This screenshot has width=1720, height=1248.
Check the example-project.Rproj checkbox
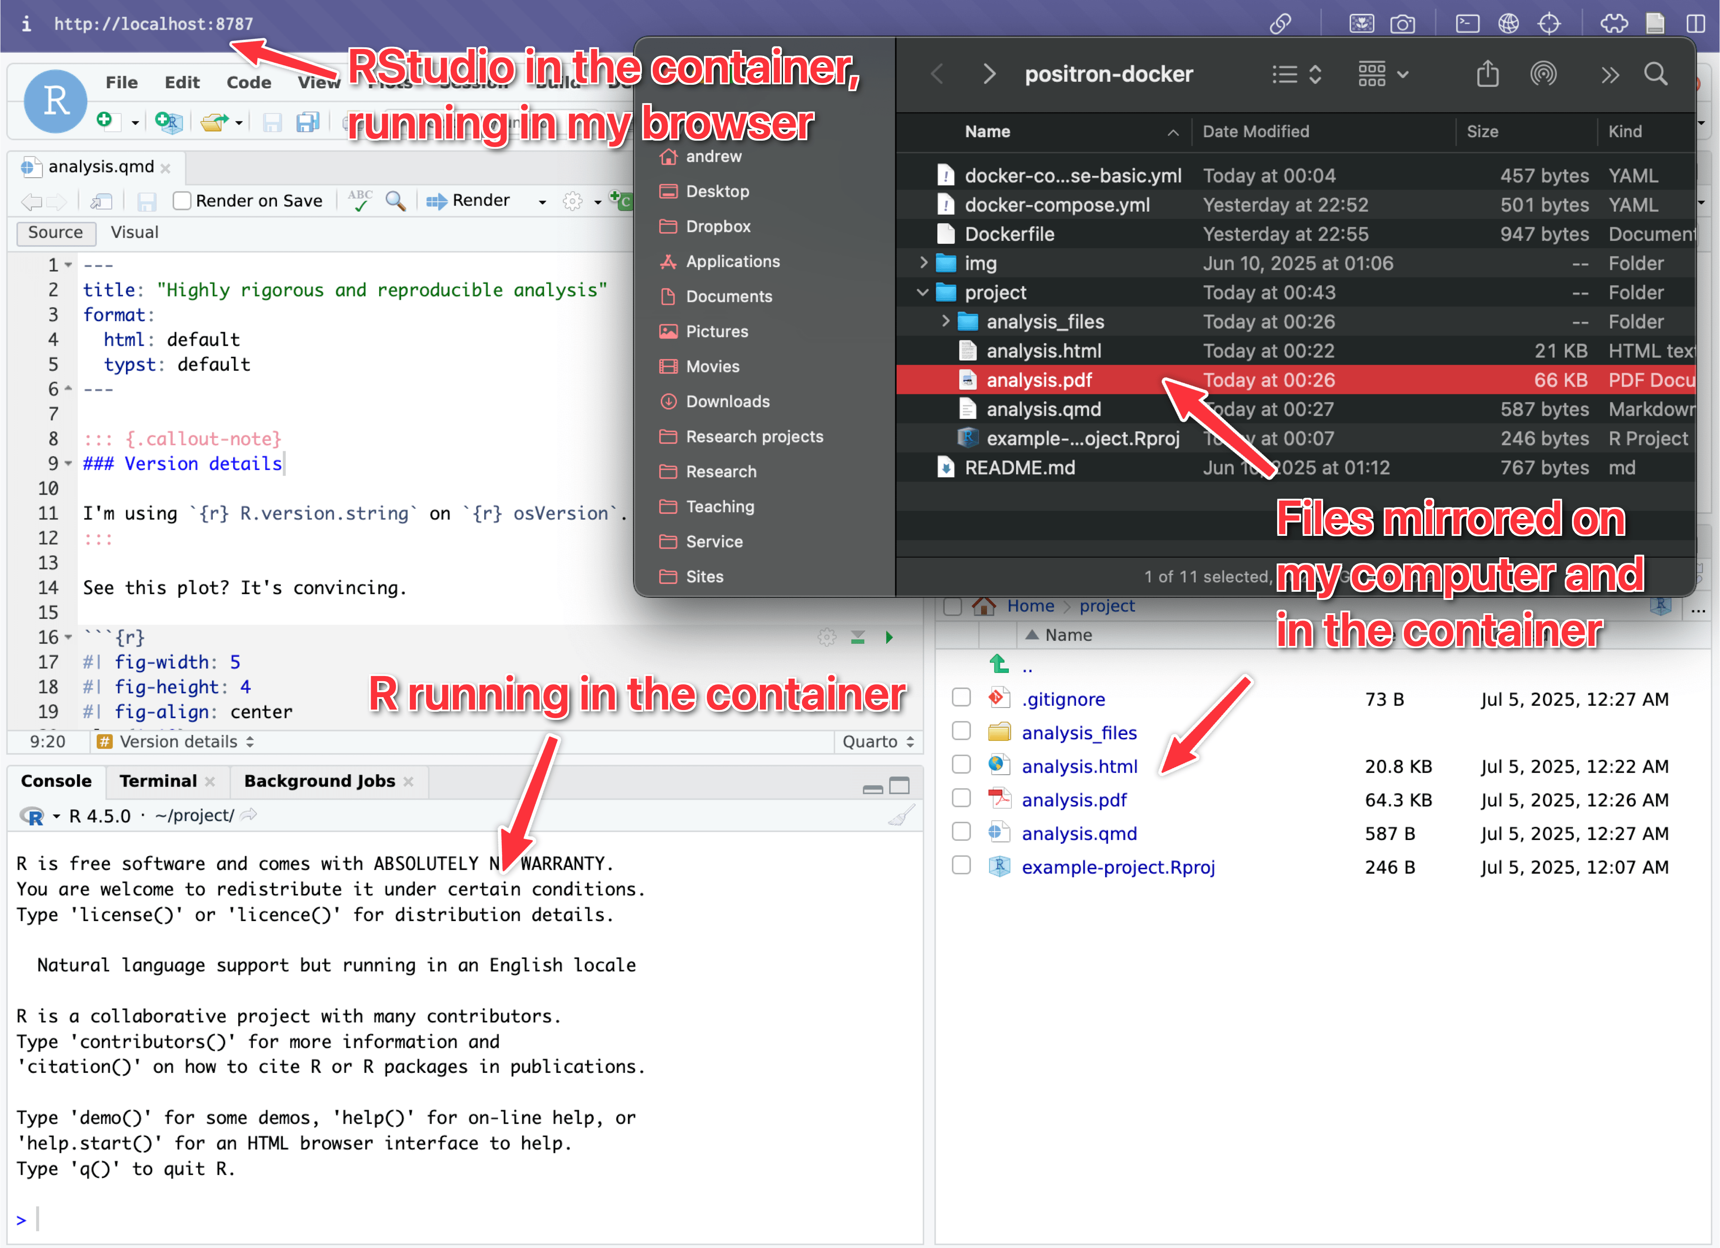click(961, 865)
